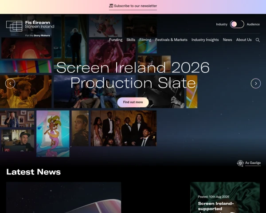Toggle the Industry/Audience switch
This screenshot has height=213, width=266.
tap(237, 24)
